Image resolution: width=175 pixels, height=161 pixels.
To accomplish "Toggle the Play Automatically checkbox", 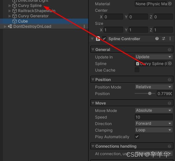I will click(x=137, y=137).
